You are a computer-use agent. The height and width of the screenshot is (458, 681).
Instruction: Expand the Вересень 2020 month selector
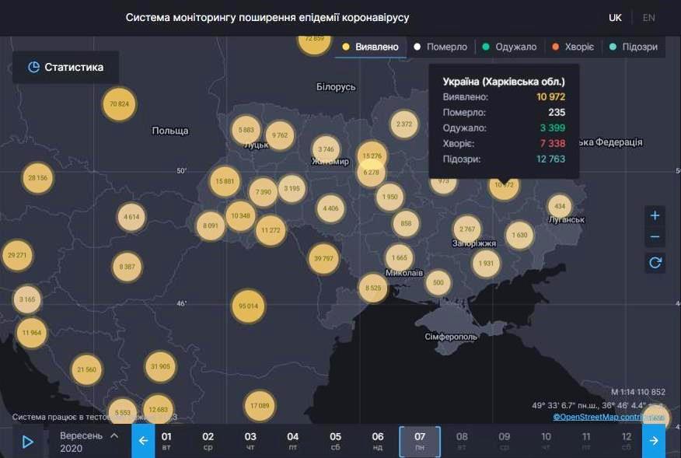[x=86, y=440]
